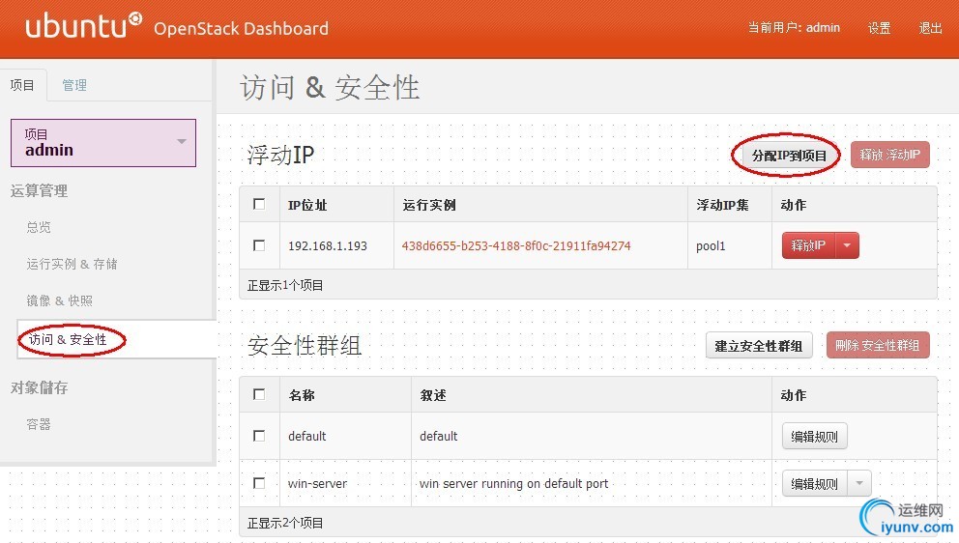Click 退出 to log out
959x543 pixels.
coord(930,28)
